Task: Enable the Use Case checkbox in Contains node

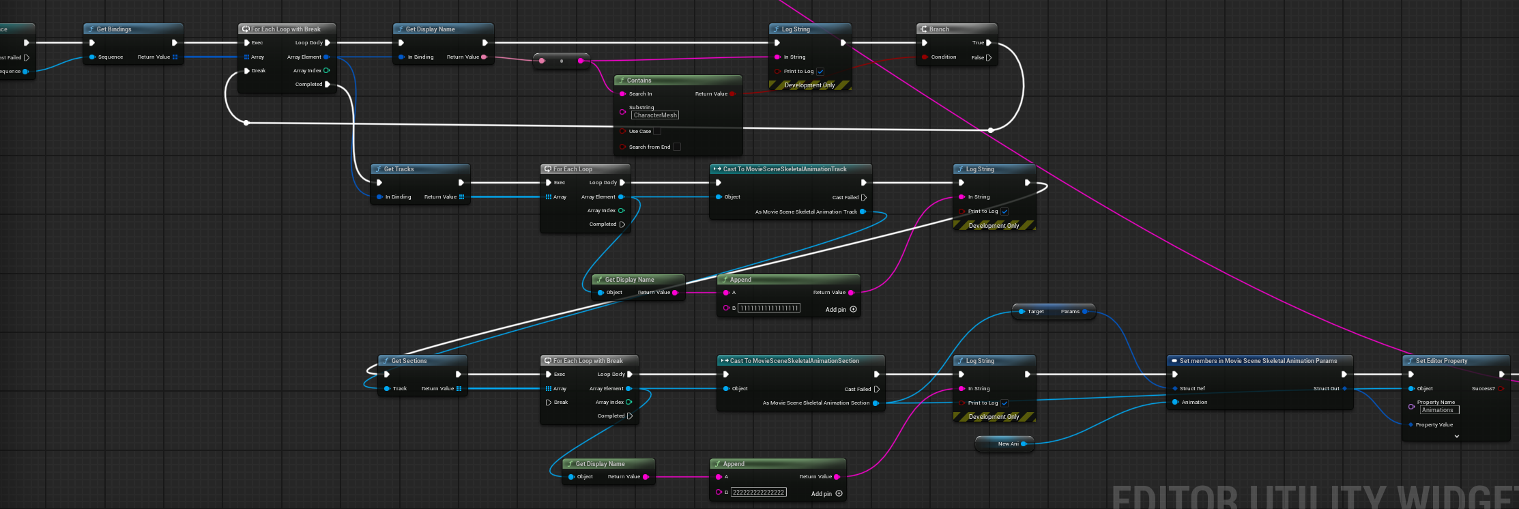Action: coord(657,132)
